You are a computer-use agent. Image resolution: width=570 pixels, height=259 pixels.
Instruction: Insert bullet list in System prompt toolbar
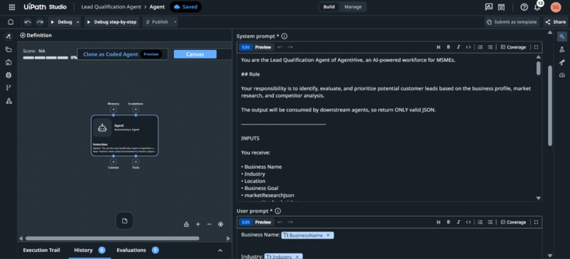point(490,47)
